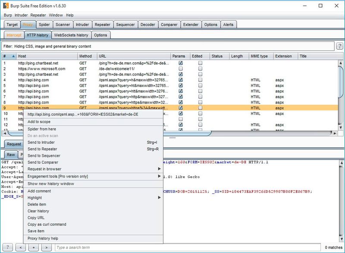This screenshot has height=253, width=345.
Task: Sort by the Status column header
Action: [220, 56]
